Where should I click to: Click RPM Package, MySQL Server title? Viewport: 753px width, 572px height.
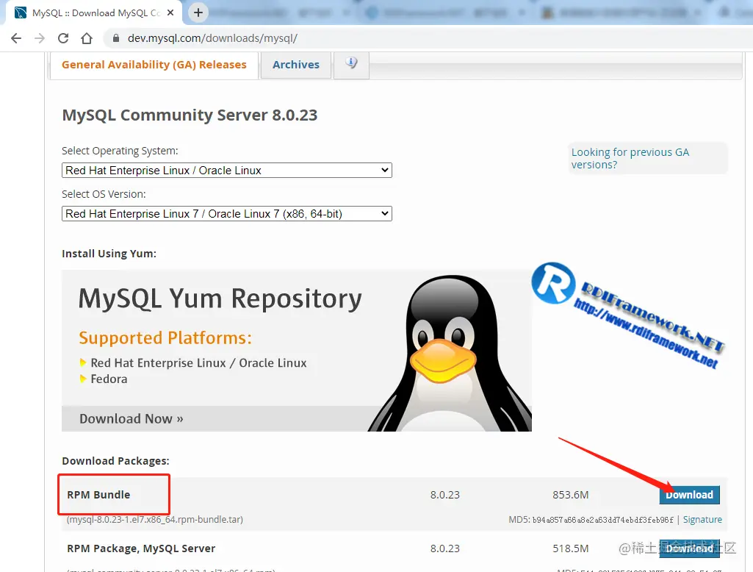click(x=141, y=548)
